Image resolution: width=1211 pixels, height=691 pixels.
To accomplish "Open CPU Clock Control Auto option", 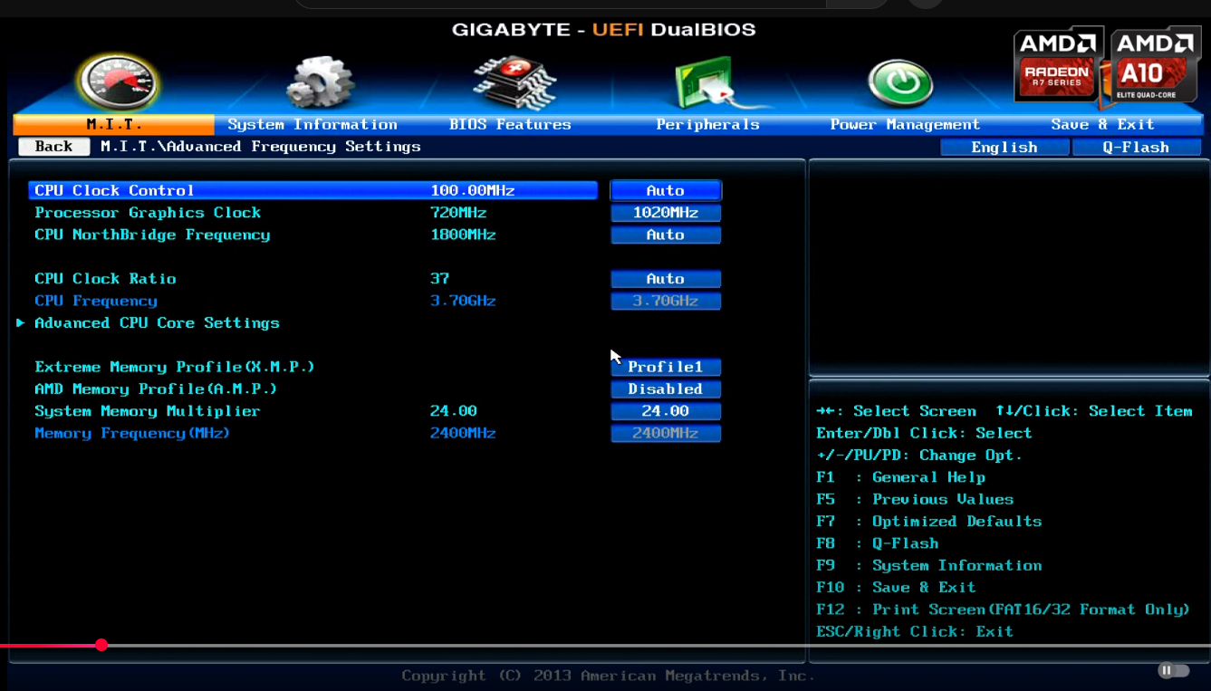I will tap(666, 191).
